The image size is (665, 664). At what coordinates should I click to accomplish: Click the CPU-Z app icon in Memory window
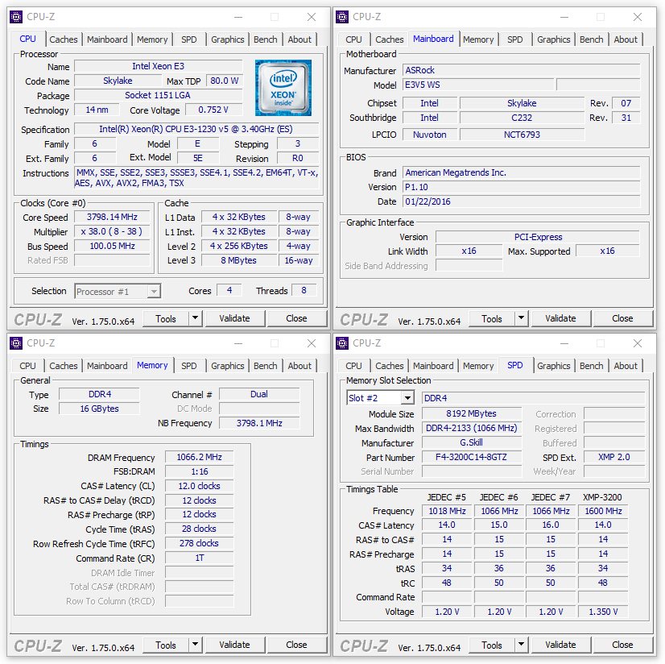pos(16,343)
